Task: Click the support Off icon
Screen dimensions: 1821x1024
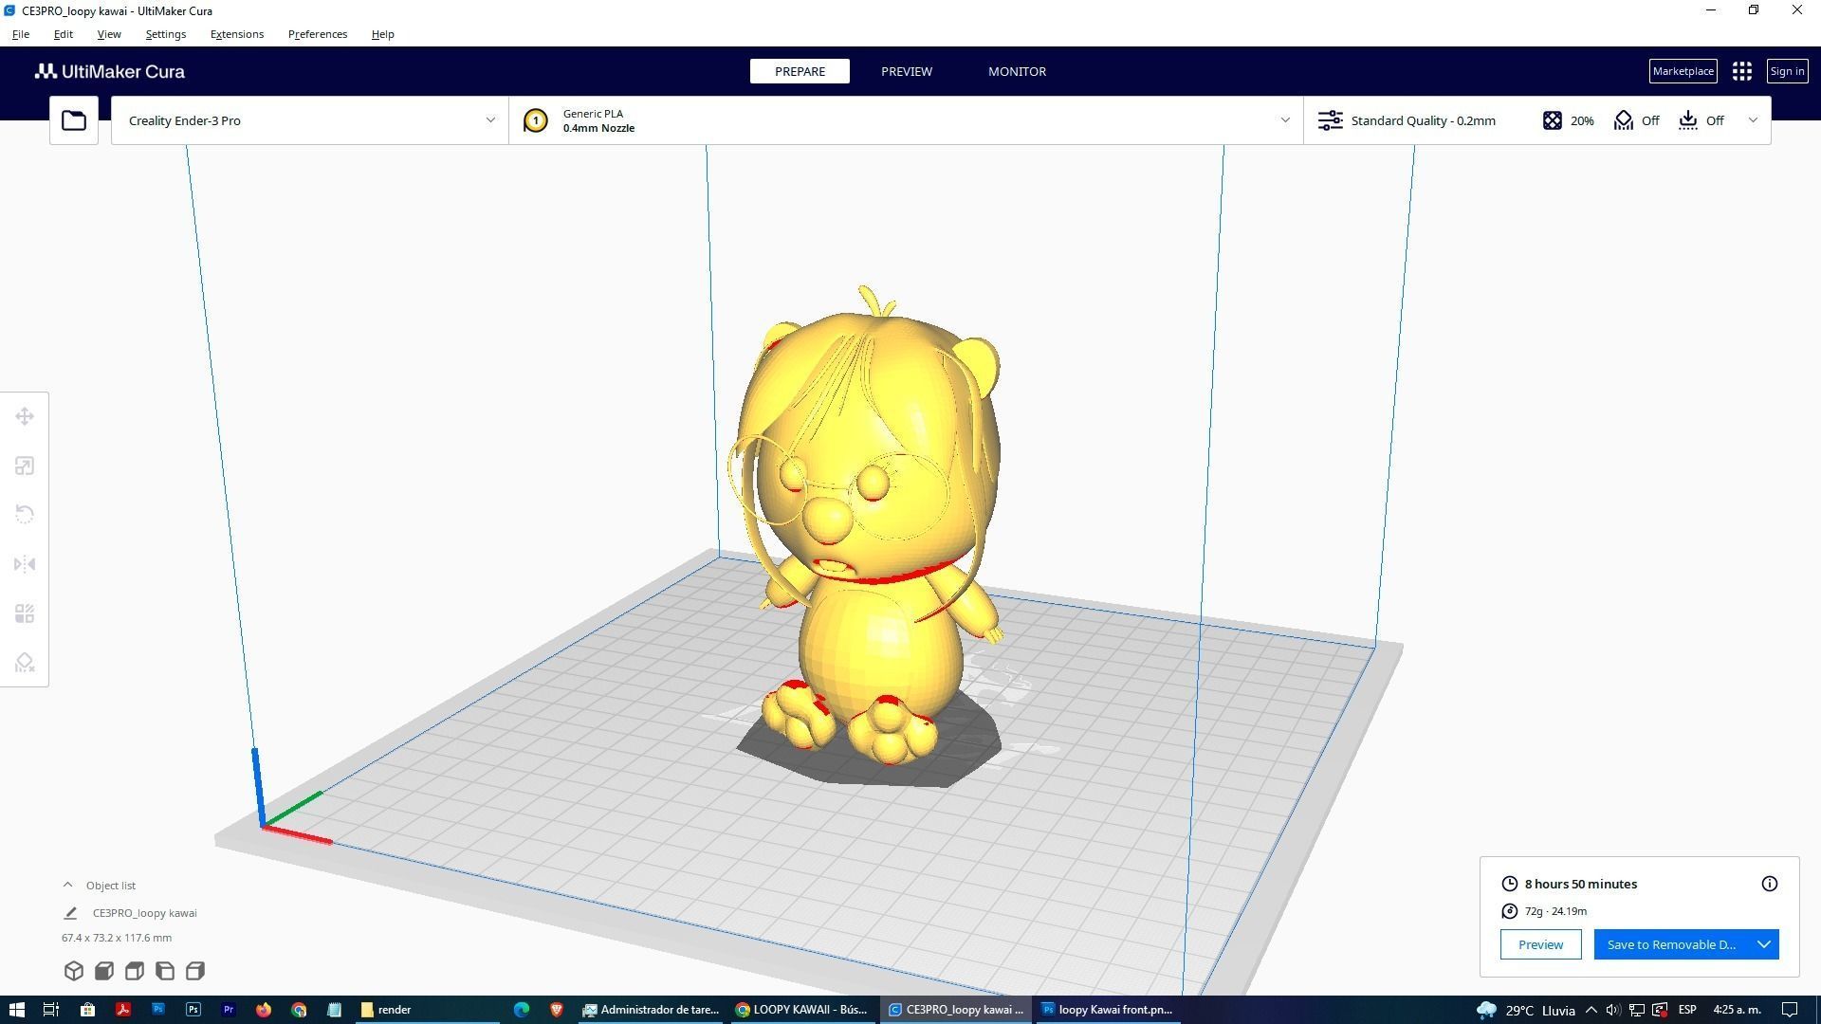Action: coord(1624,120)
